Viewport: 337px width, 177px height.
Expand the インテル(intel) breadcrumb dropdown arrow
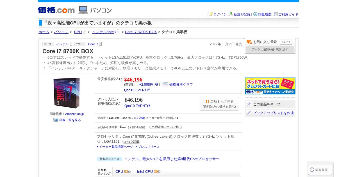pos(118,32)
